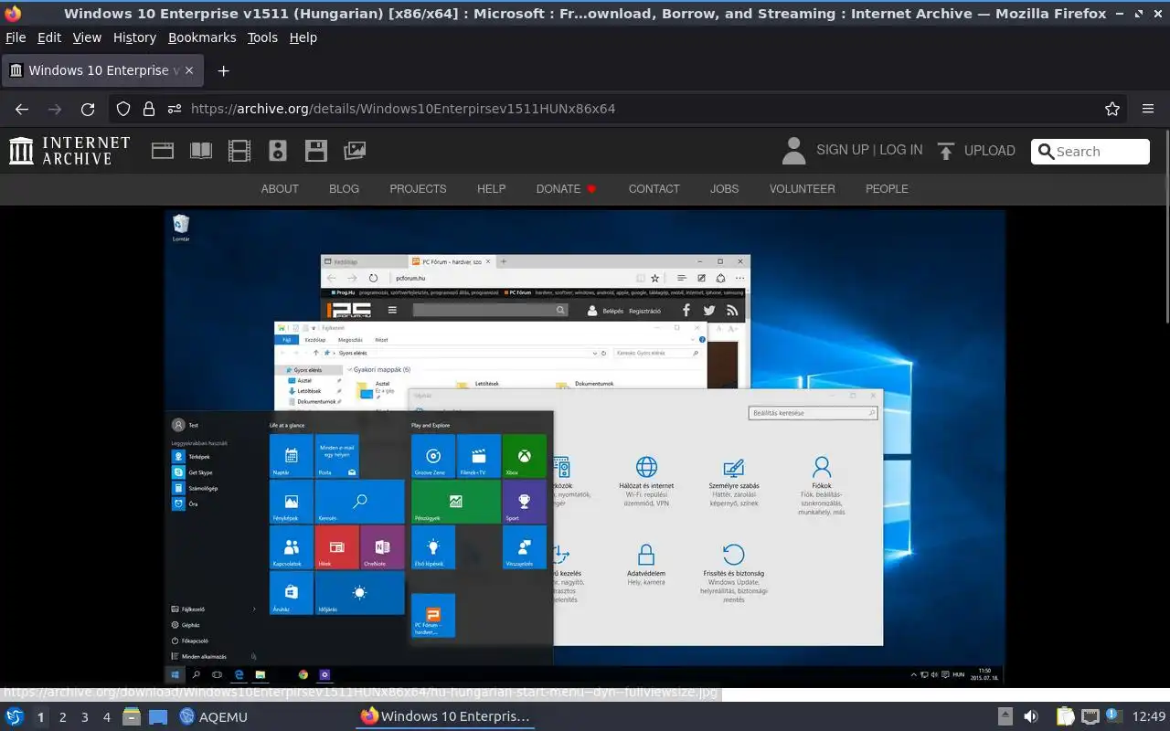Image resolution: width=1170 pixels, height=731 pixels.
Task: Open the DONATE navigation link
Action: [x=558, y=189]
